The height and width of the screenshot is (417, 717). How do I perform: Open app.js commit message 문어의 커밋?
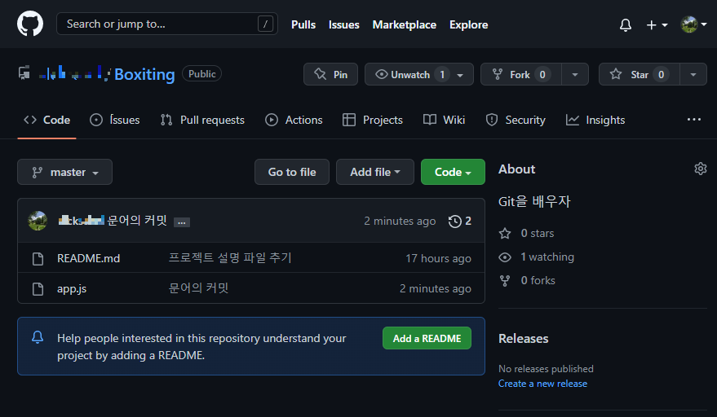[x=198, y=288]
